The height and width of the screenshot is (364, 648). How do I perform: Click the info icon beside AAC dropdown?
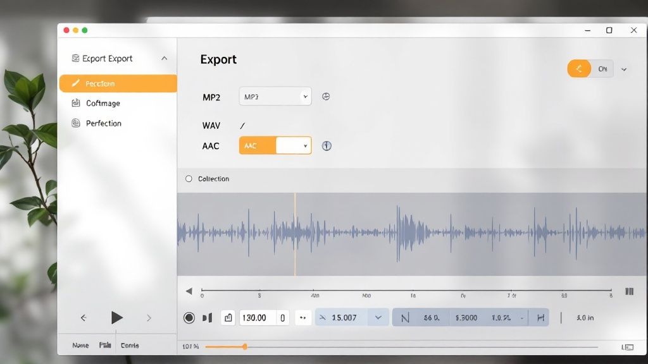pos(327,146)
